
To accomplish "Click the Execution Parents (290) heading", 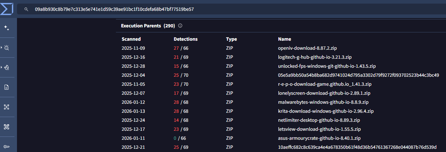I will point(148,26).
